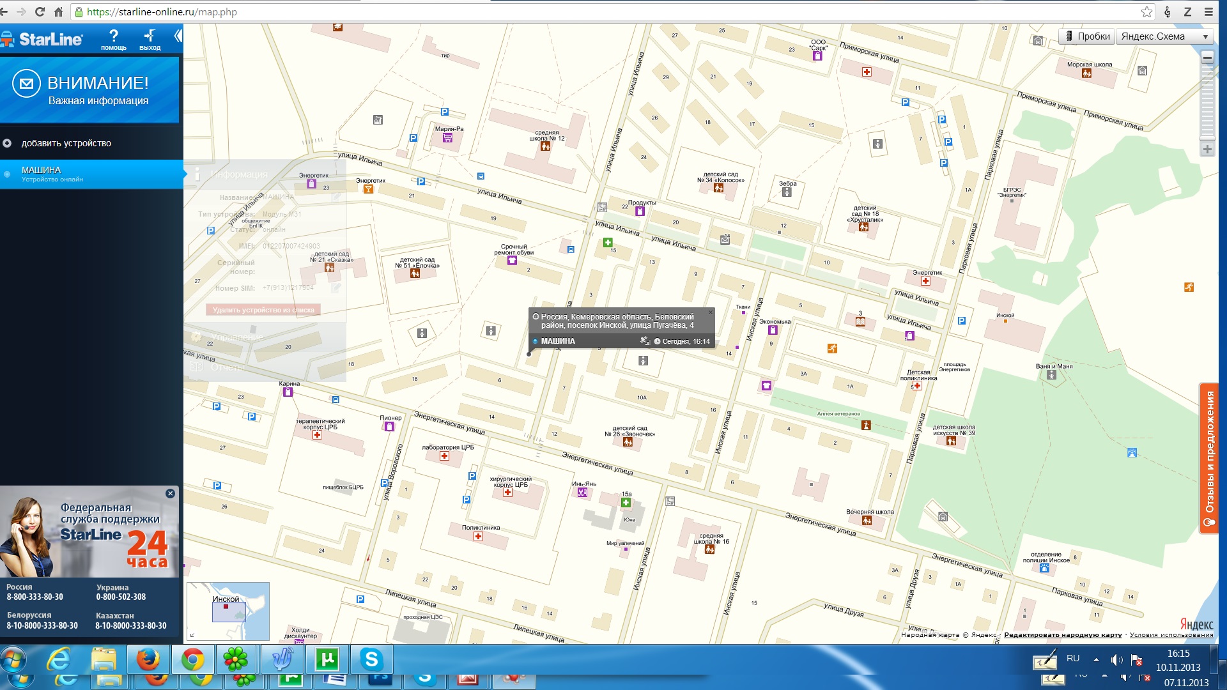Open the ВНИМАНИЕ important information banner

tap(89, 90)
